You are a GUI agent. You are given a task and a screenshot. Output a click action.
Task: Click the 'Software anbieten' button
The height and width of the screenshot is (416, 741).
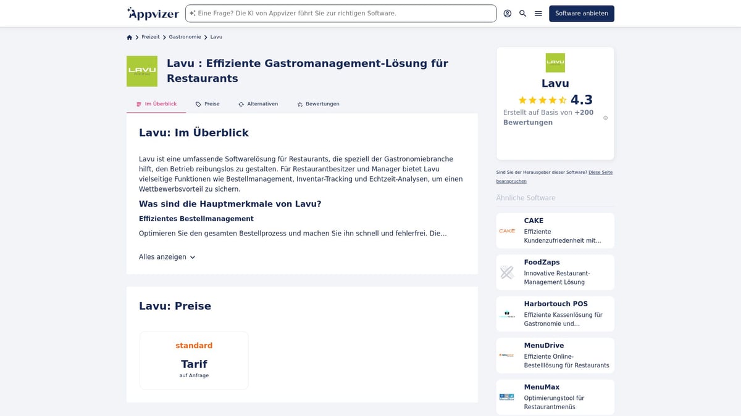(x=581, y=13)
